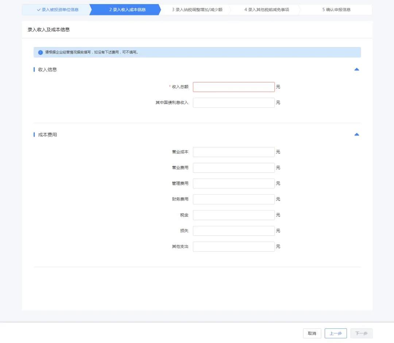Click the 管理费用 input field
Viewport: 394px width, 343px height.
coord(234,183)
